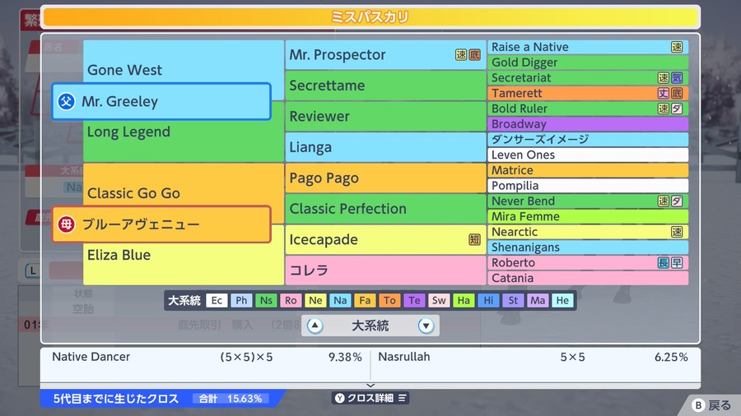Select Lianga pedigree cell
Image resolution: width=741 pixels, height=416 pixels.
pyautogui.click(x=385, y=147)
